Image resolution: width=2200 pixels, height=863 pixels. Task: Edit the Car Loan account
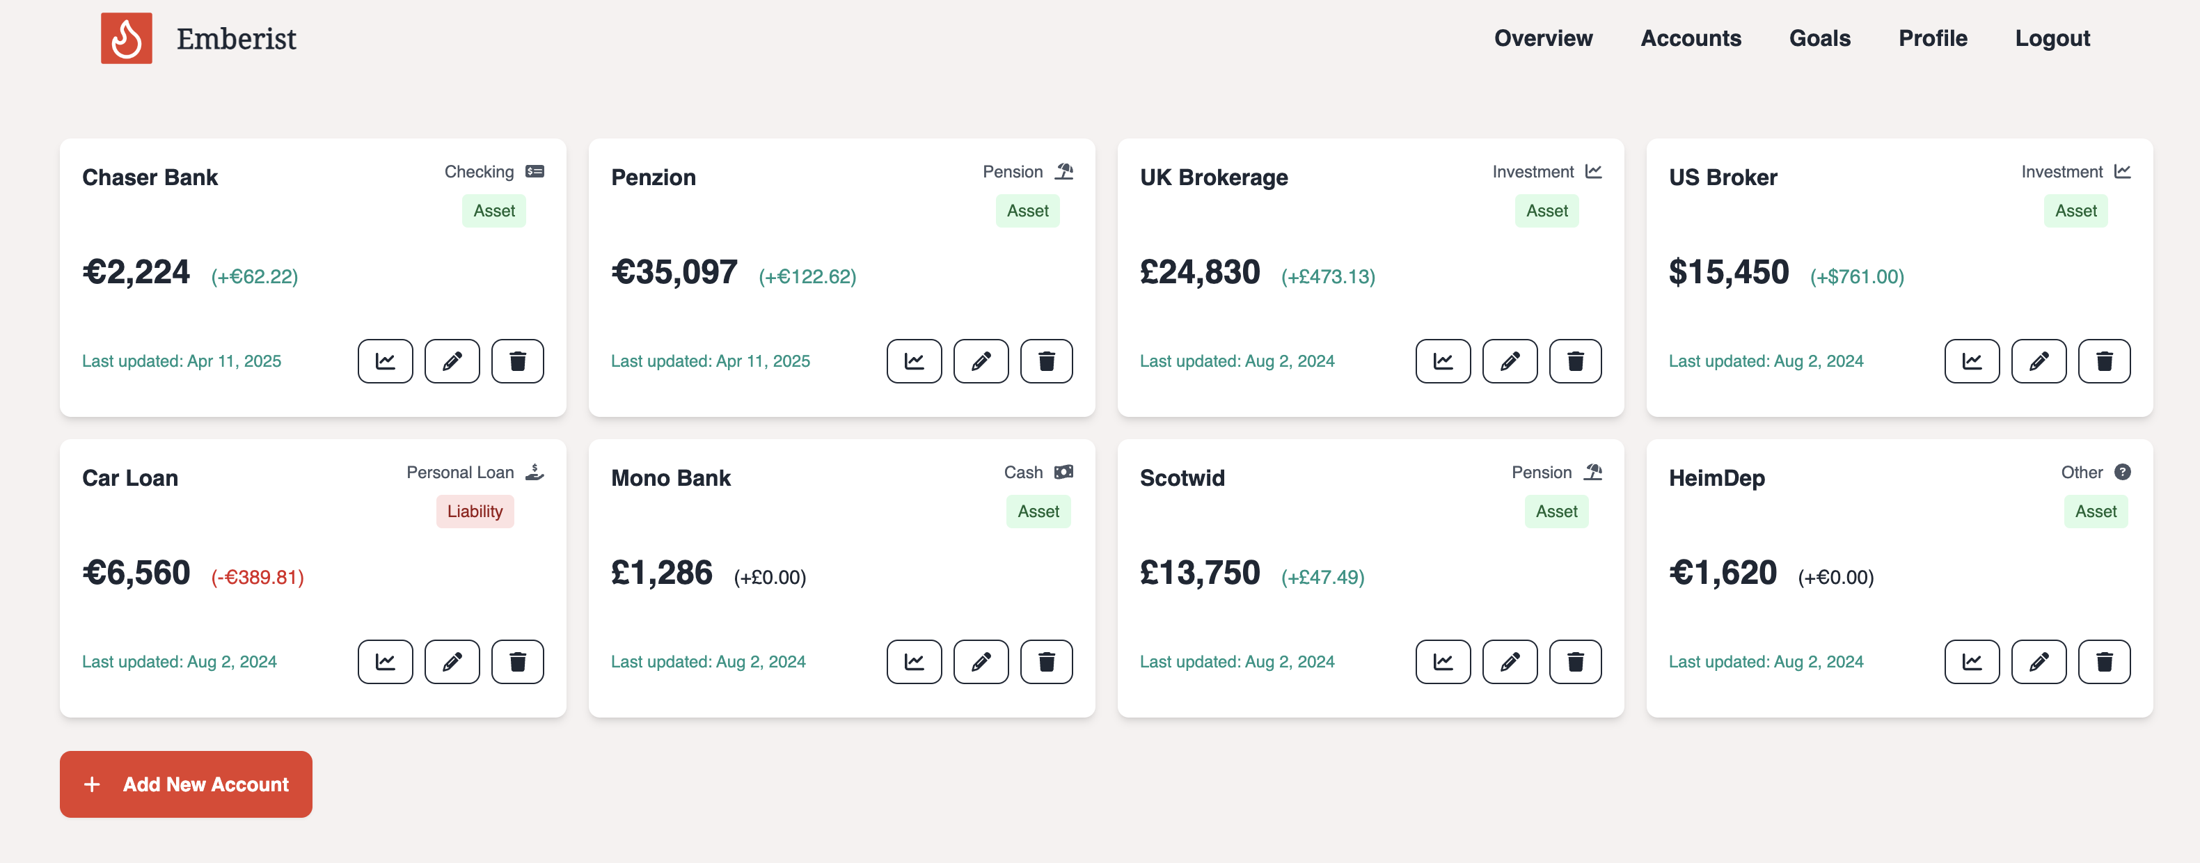coord(452,662)
